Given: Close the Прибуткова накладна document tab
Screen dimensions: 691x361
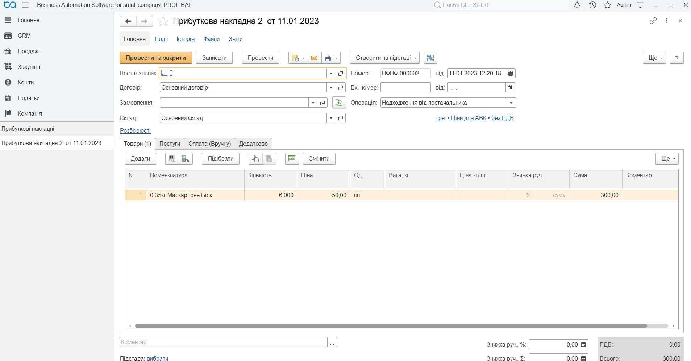Looking at the screenshot, I should 680,21.
